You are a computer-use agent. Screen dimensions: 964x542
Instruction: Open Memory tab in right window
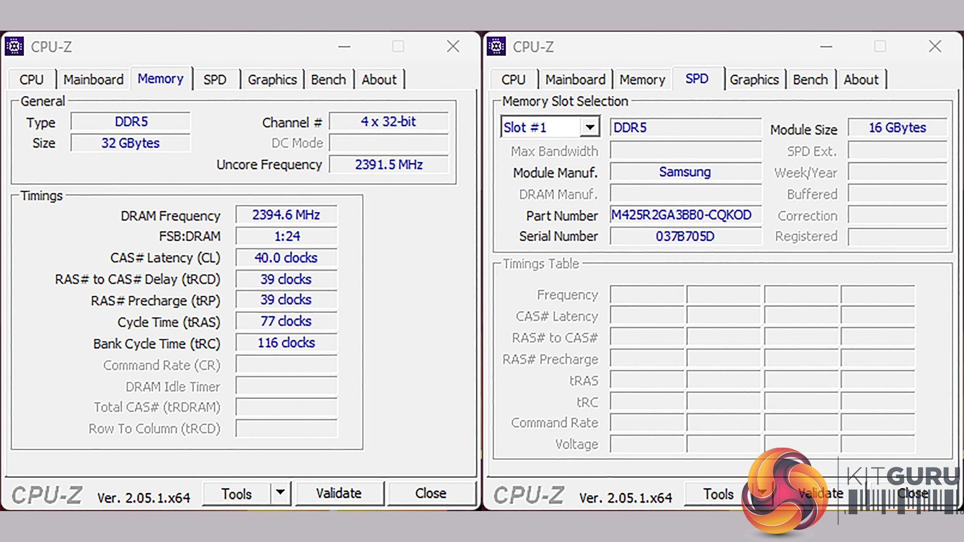642,80
